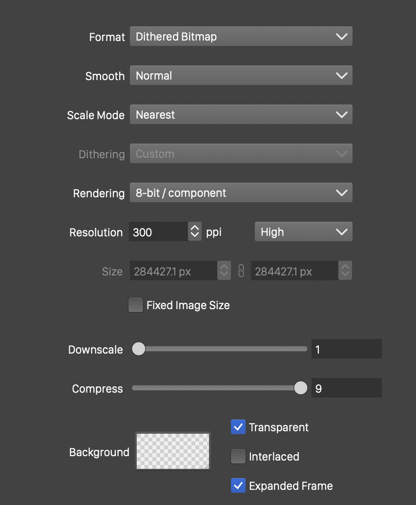416x505 pixels.
Task: Expand the Smooth dropdown set to Normal
Action: pos(241,76)
